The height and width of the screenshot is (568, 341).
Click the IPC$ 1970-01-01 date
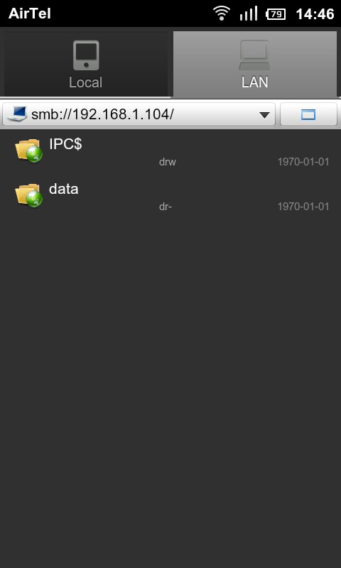click(x=303, y=162)
